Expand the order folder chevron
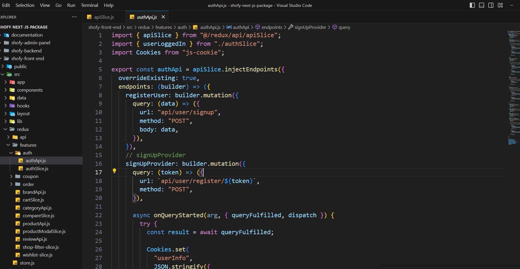 coord(11,184)
